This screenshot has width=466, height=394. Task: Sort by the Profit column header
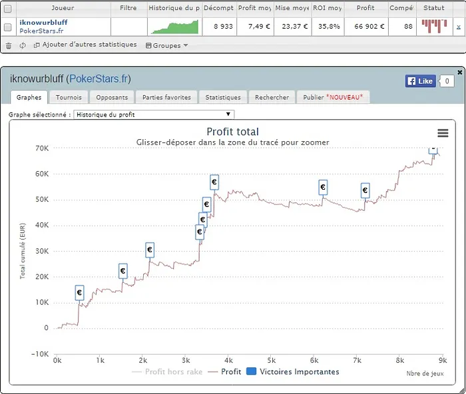point(365,8)
